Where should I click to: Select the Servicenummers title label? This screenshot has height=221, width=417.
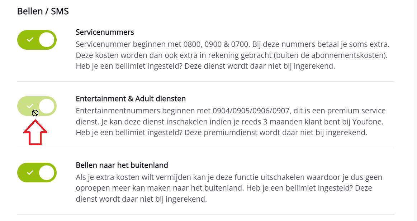(x=105, y=32)
